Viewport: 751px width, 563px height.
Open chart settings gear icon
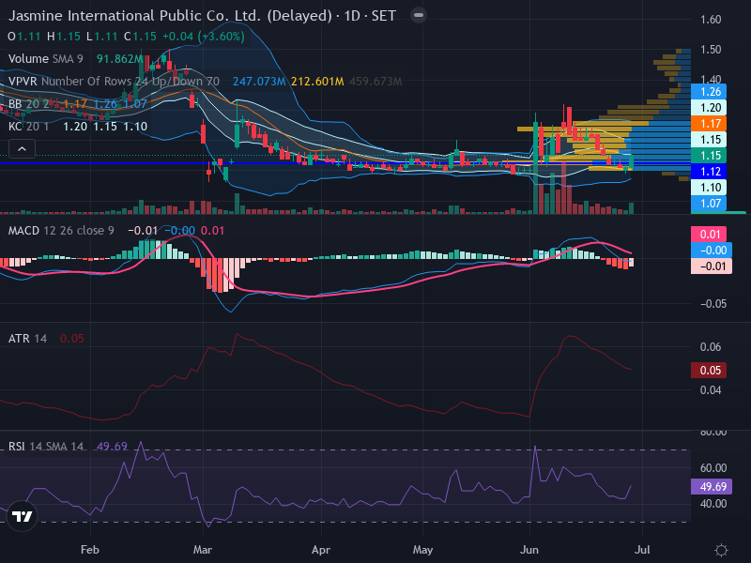(x=721, y=550)
